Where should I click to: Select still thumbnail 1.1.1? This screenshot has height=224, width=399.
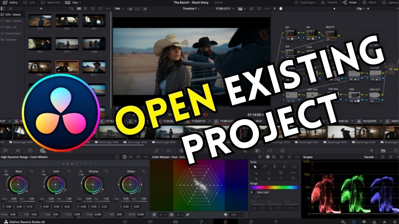click(x=40, y=21)
